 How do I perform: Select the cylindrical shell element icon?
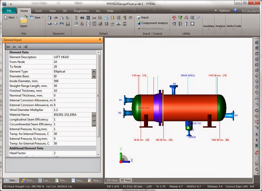click(50, 17)
